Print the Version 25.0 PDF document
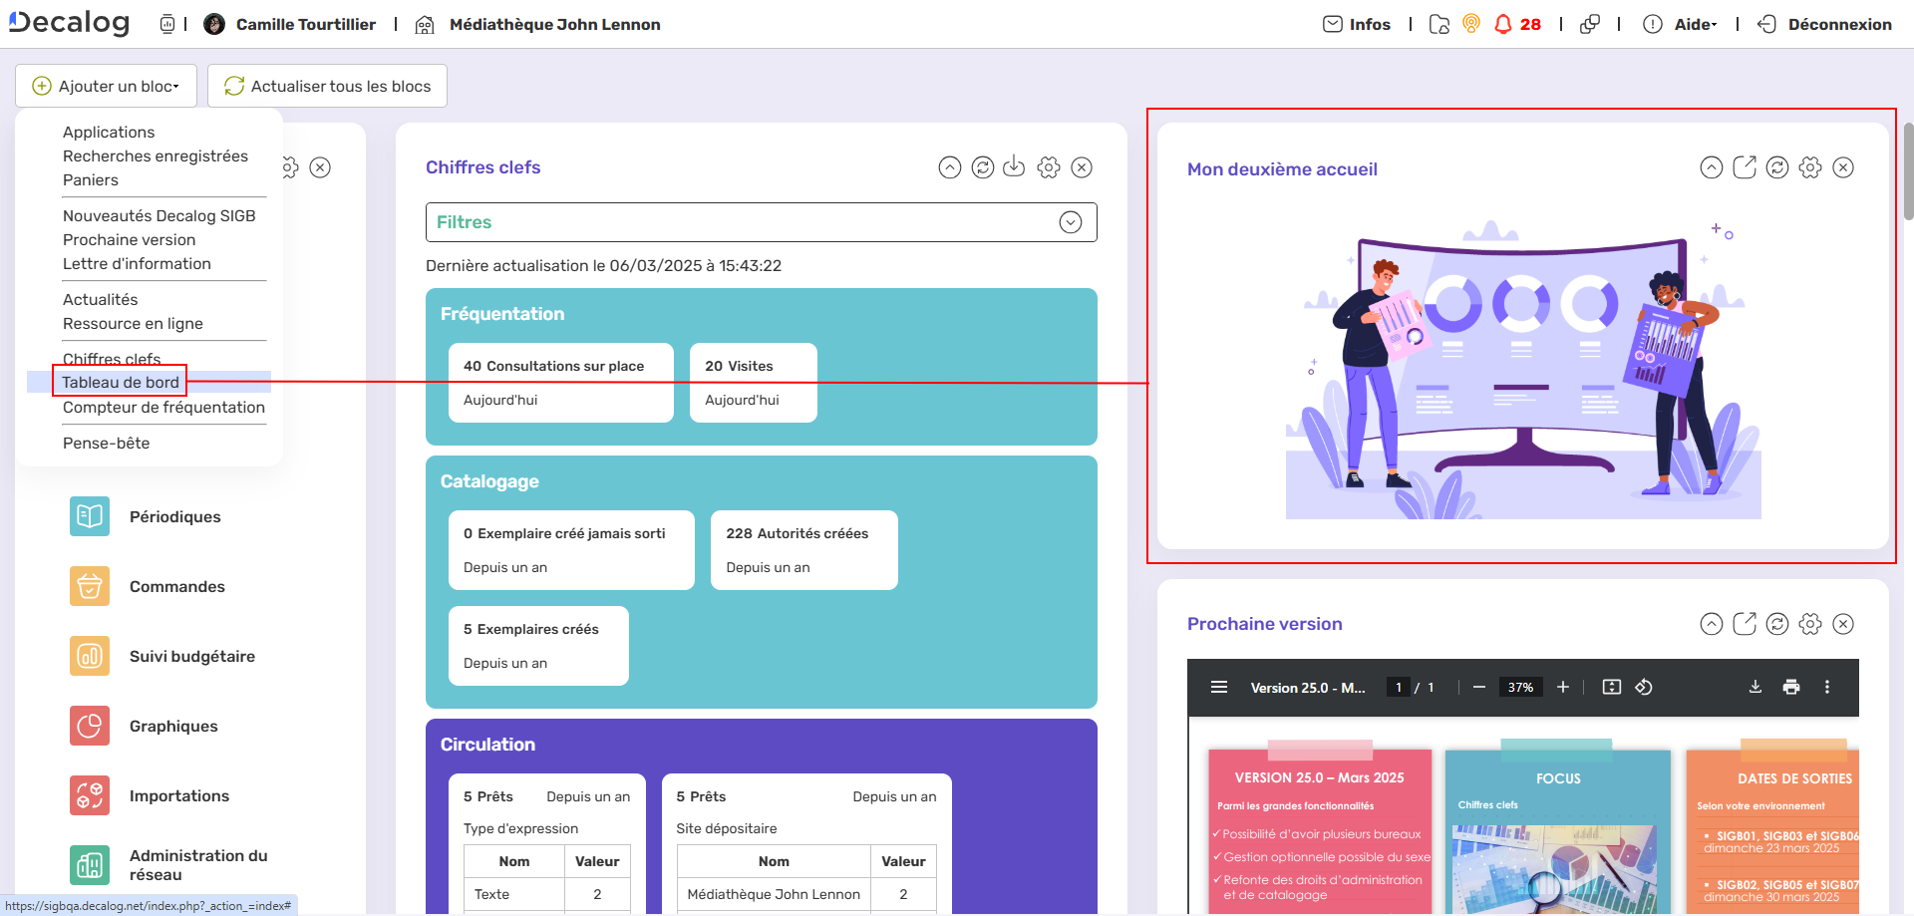 1791,687
